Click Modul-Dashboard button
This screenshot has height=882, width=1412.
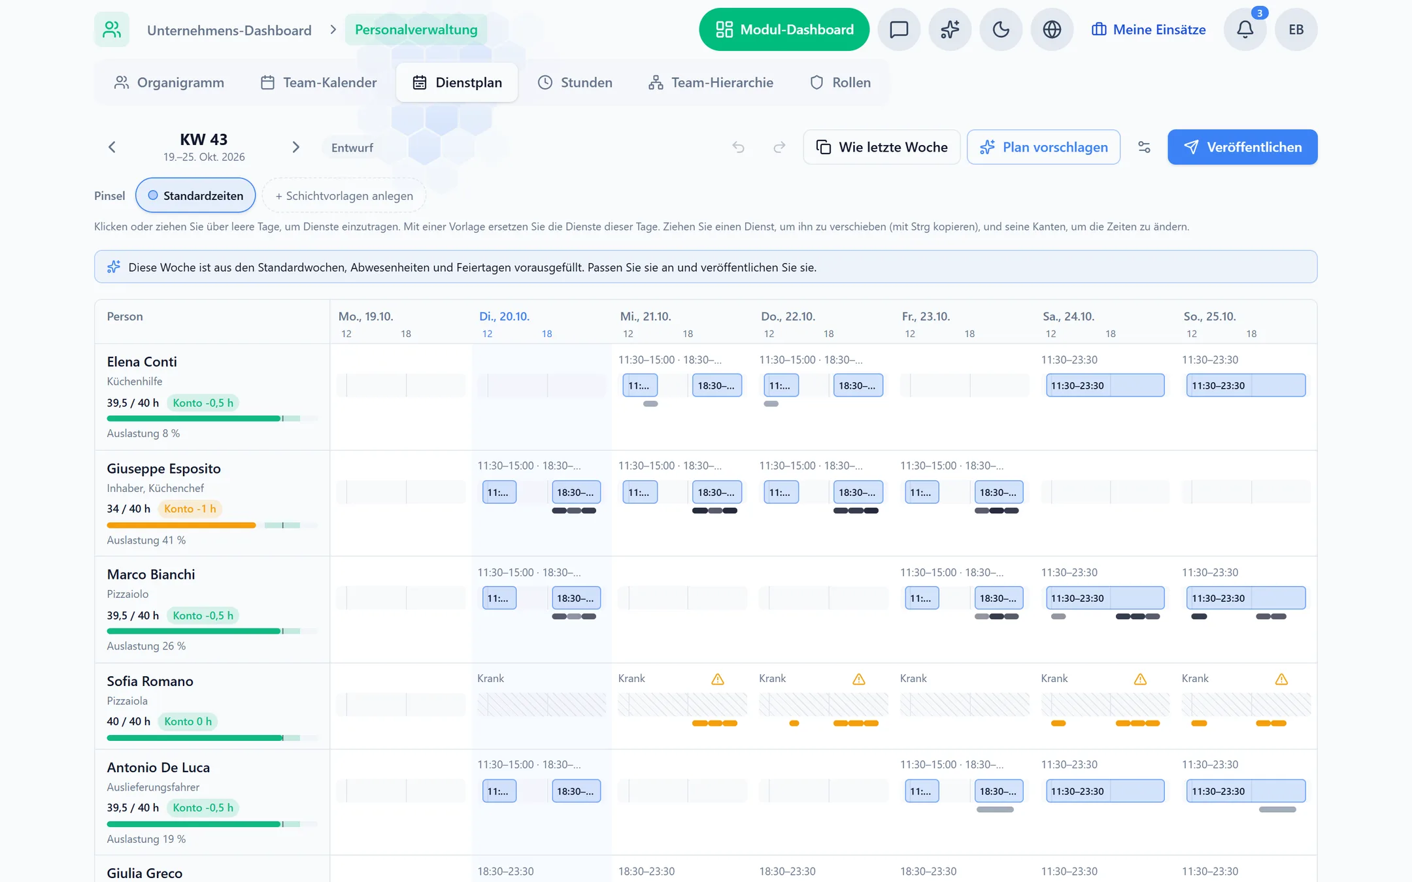tap(784, 29)
